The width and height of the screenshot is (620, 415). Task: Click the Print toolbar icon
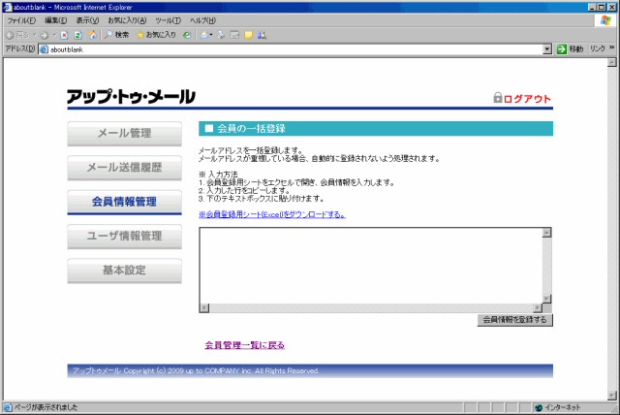click(x=221, y=35)
